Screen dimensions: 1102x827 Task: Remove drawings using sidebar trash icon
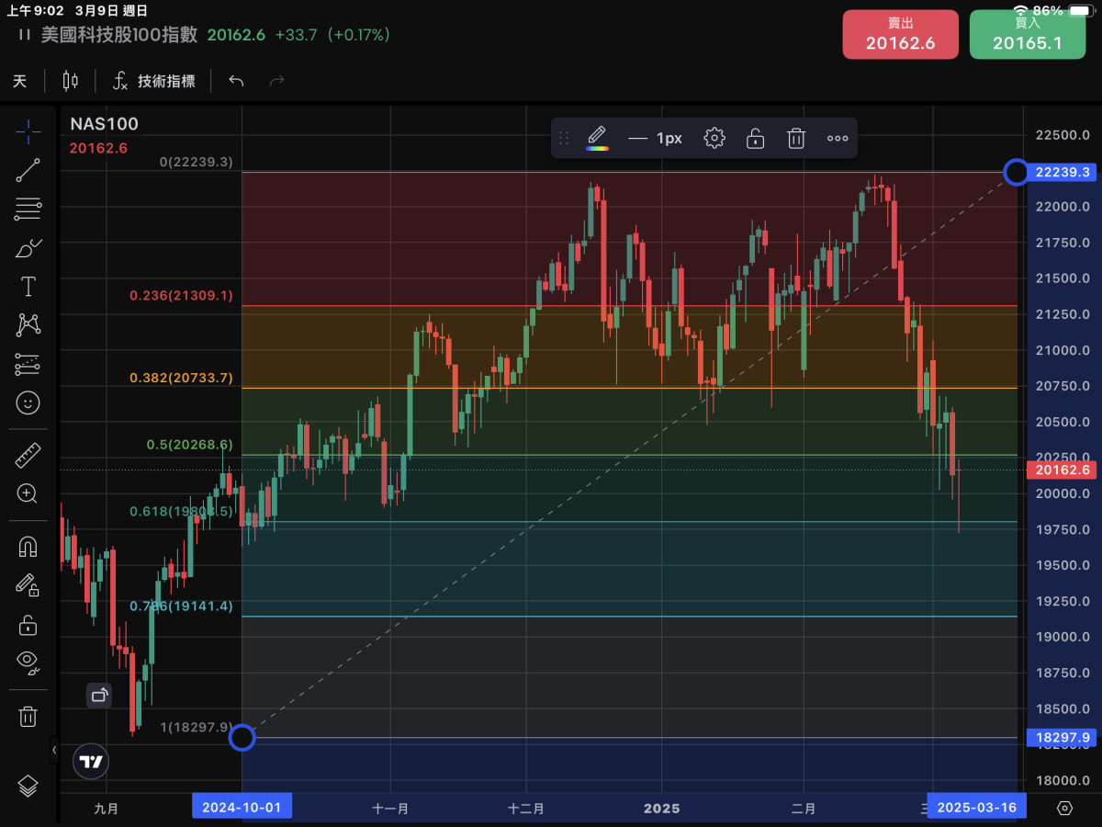click(28, 717)
